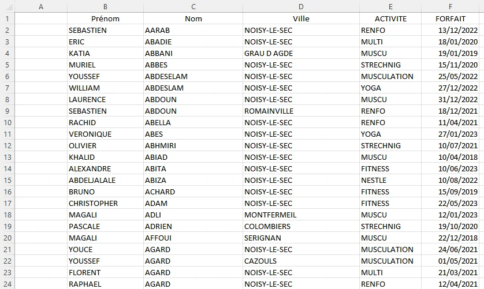Select the ABDESELAM name cell
The height and width of the screenshot is (289, 484).
coord(193,76)
